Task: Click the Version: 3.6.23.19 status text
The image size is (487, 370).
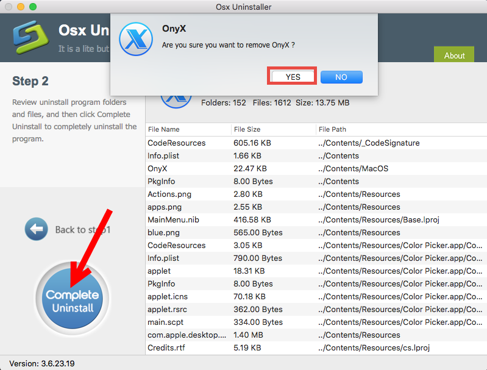Action: (x=42, y=363)
